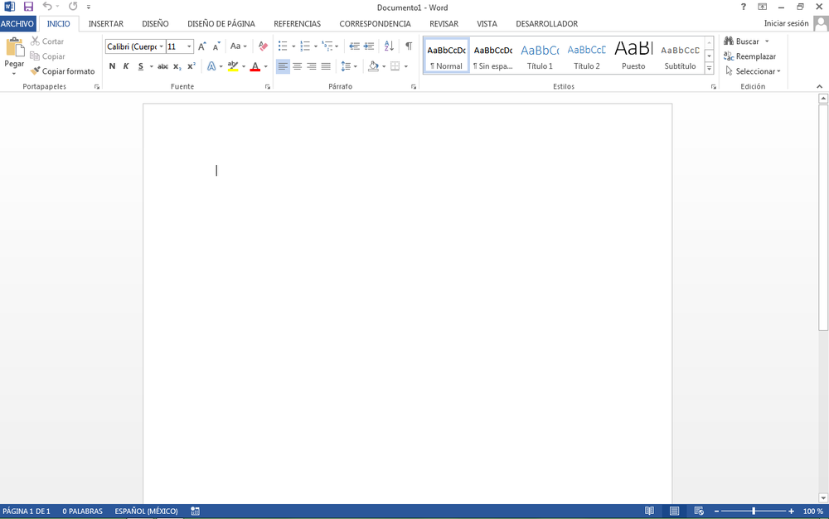The image size is (829, 519).
Task: Select the Título 1 style thumbnail
Action: tap(540, 56)
